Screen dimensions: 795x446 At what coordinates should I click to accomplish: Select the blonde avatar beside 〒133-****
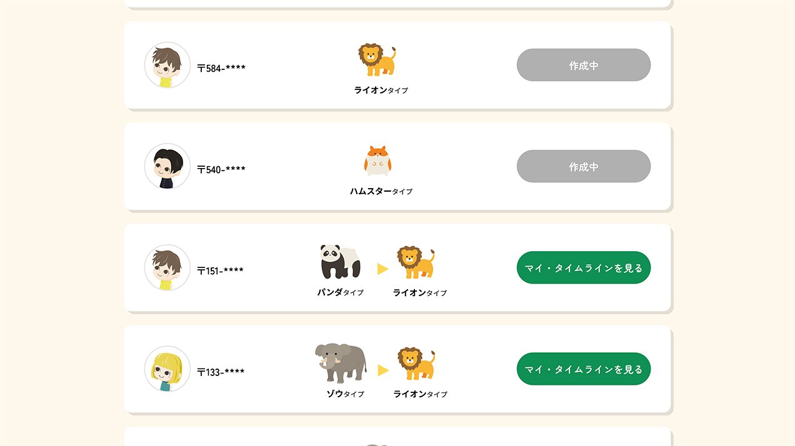pyautogui.click(x=167, y=369)
